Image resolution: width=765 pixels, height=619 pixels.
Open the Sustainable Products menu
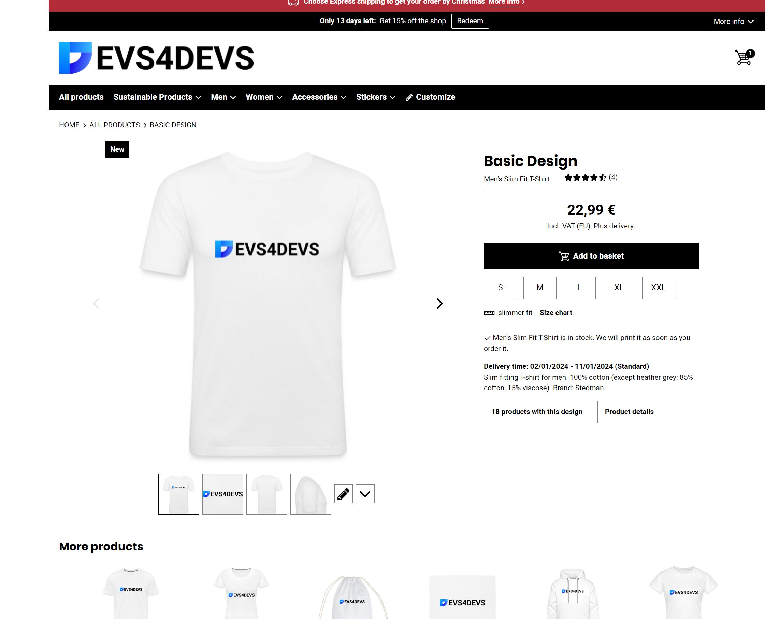(x=157, y=97)
